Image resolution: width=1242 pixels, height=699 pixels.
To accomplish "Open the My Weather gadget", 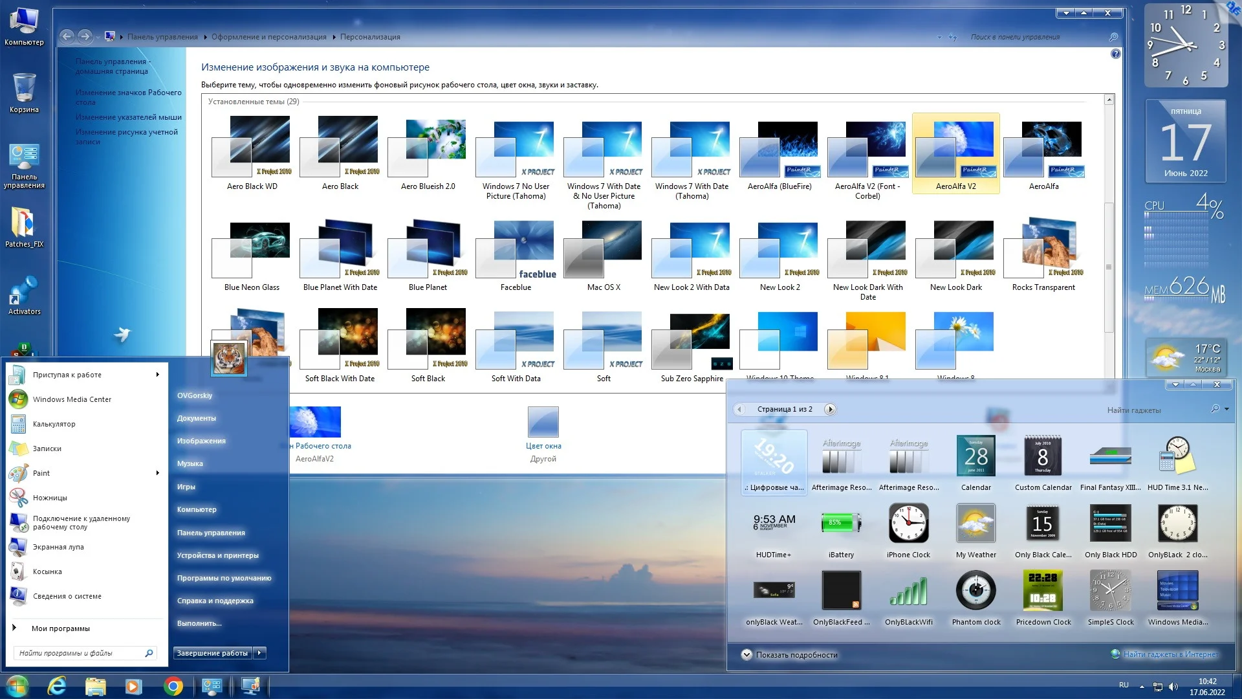I will pos(975,523).
